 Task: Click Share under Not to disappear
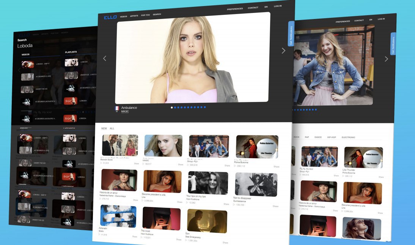tap(275, 206)
